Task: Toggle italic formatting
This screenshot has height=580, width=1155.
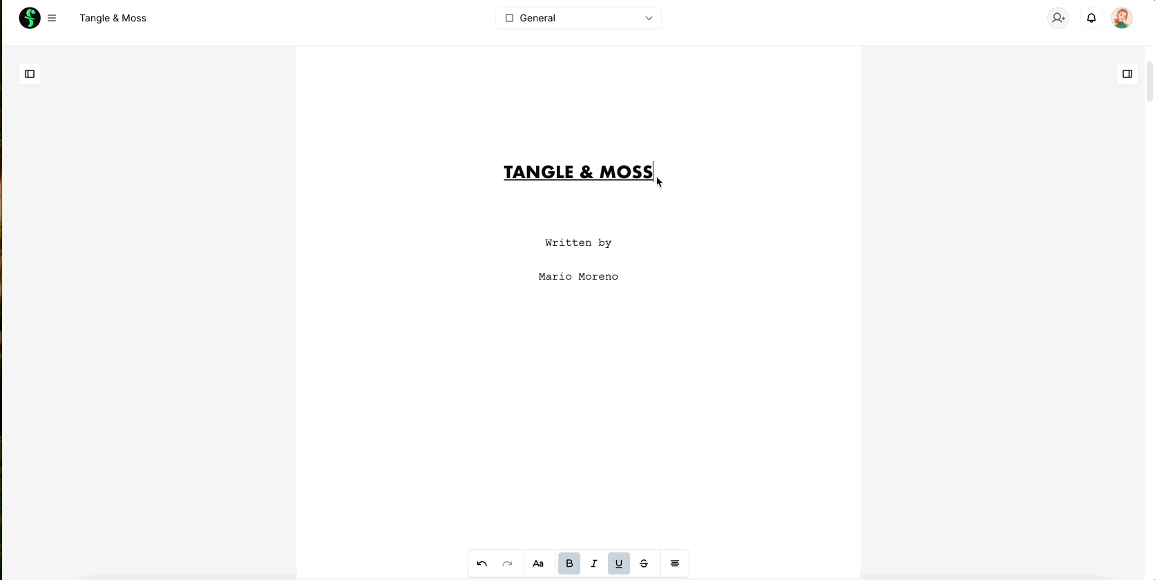Action: click(x=594, y=563)
